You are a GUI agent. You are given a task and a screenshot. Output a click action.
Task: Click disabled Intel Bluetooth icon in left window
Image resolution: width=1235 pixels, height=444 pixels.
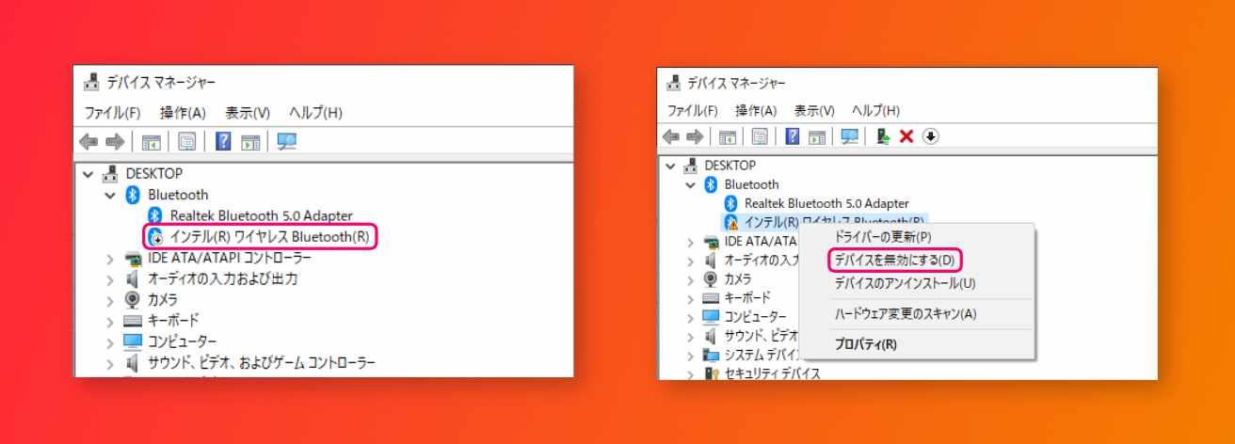click(x=157, y=236)
